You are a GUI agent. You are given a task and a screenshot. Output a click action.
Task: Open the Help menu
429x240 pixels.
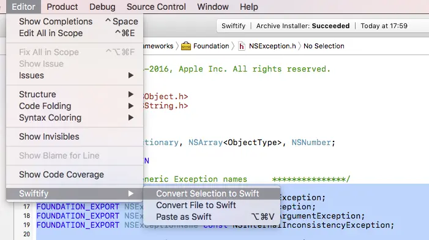(x=249, y=7)
